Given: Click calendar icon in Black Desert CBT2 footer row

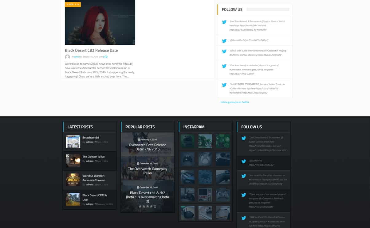Looking at the screenshot, I should (x=96, y=204).
